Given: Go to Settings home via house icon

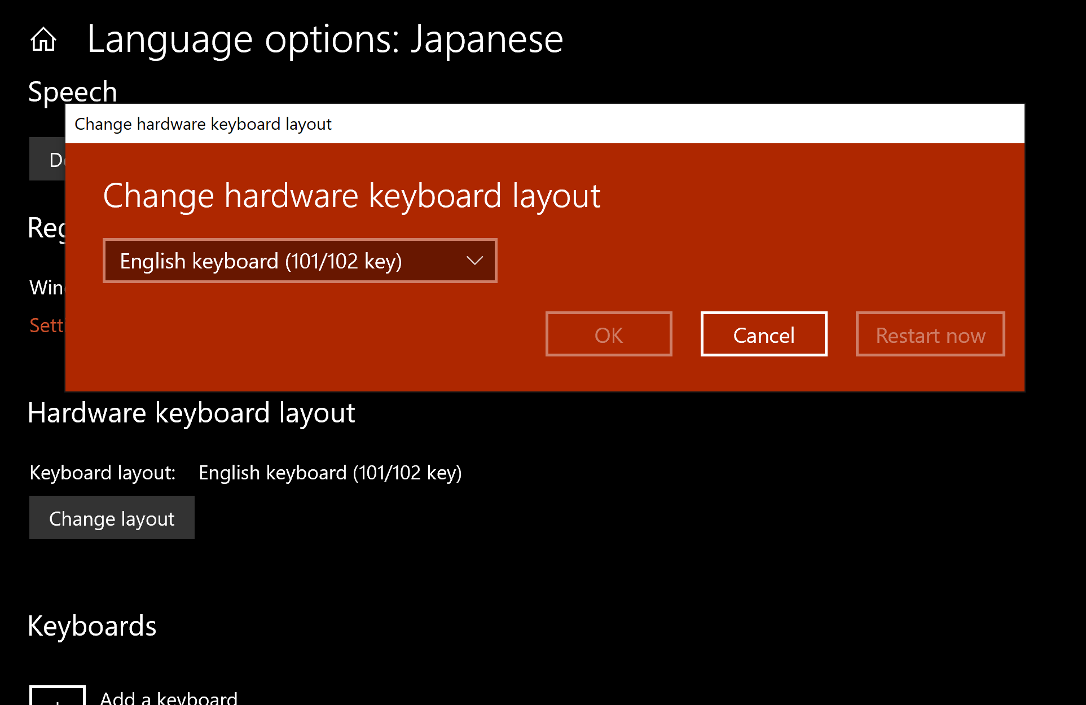Looking at the screenshot, I should 43,39.
